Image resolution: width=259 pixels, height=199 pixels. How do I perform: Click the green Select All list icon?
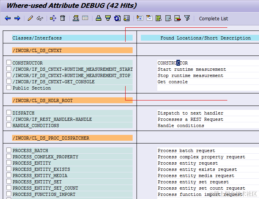(x=158, y=18)
